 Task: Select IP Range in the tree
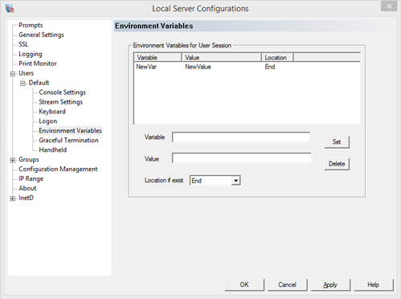tap(31, 178)
